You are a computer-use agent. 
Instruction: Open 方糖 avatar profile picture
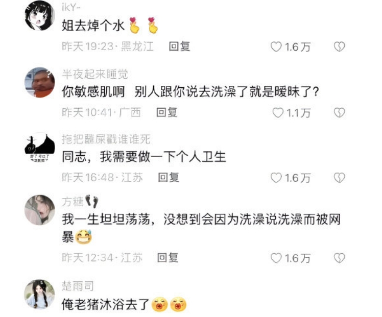pyautogui.click(x=40, y=210)
